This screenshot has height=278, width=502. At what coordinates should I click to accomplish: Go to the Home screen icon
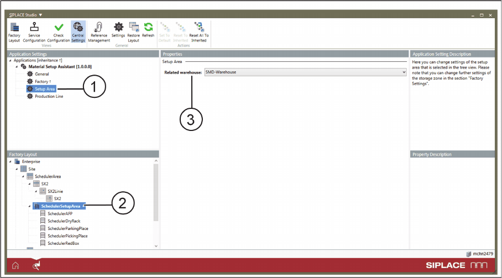click(x=15, y=265)
